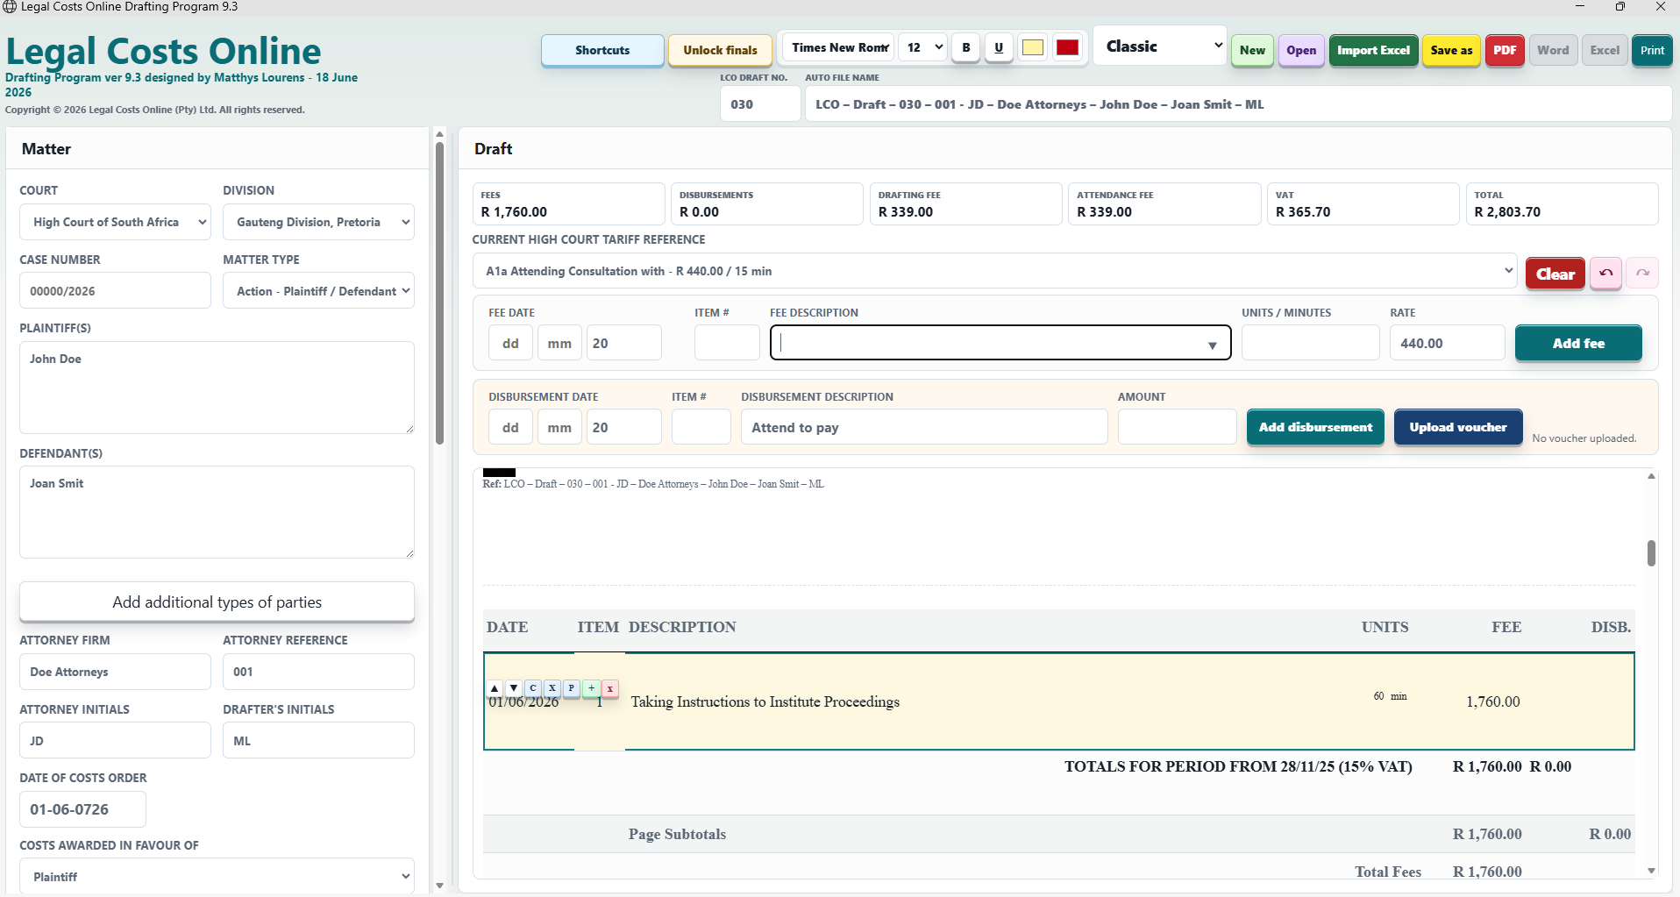
Task: Click the fee amount 1,760.00 in the row
Action: coord(1493,701)
